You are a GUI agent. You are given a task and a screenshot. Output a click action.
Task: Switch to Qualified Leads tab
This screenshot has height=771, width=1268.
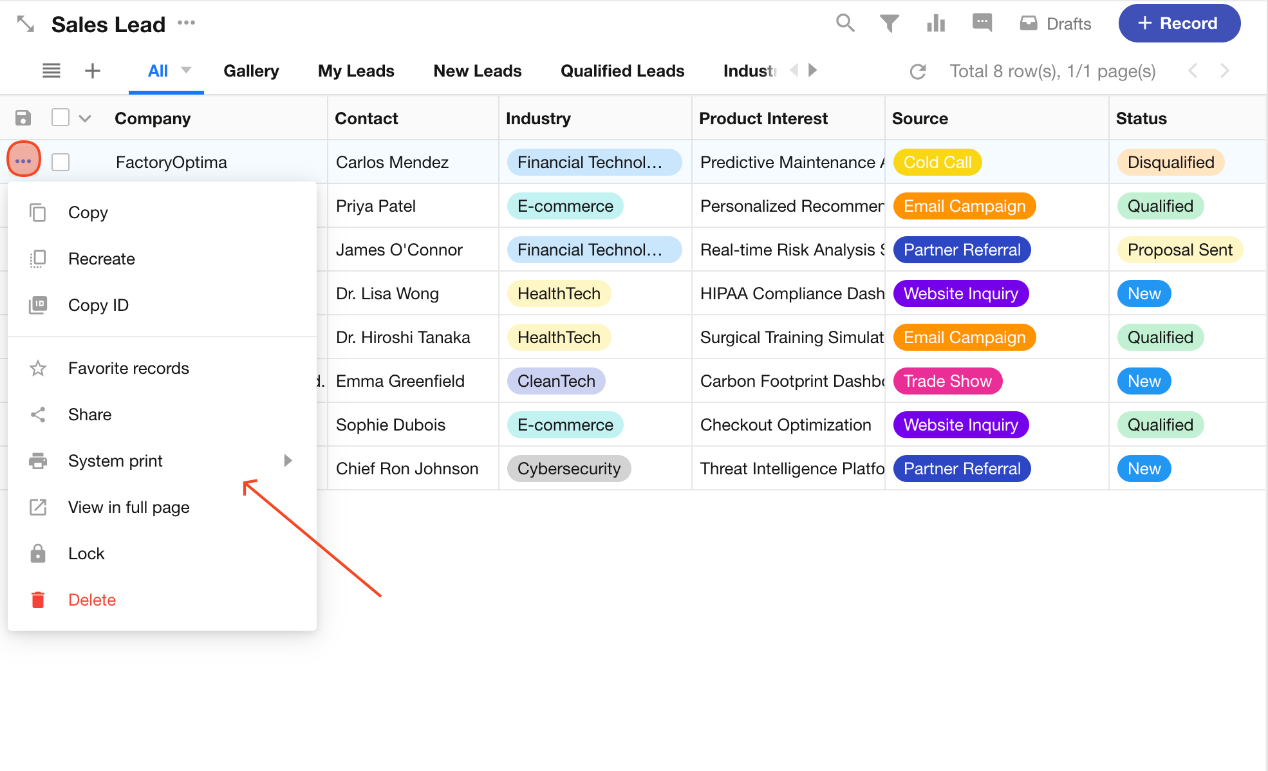click(x=622, y=71)
